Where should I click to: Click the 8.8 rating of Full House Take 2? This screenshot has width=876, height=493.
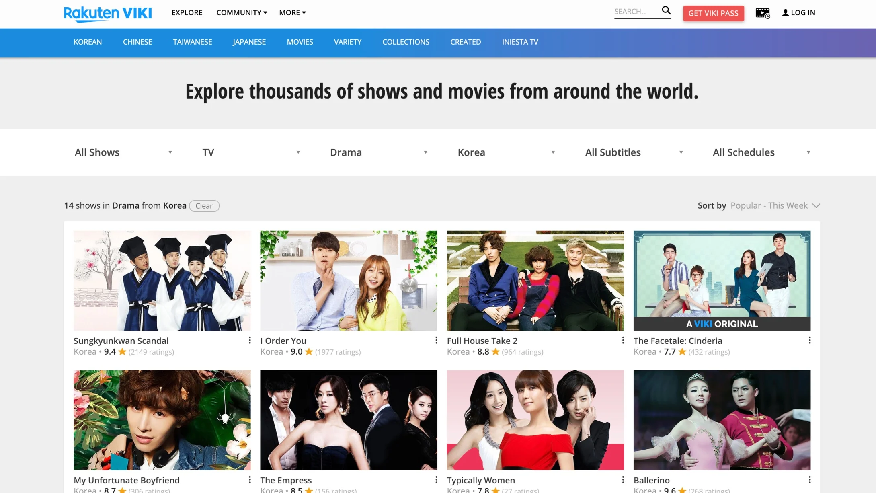483,352
